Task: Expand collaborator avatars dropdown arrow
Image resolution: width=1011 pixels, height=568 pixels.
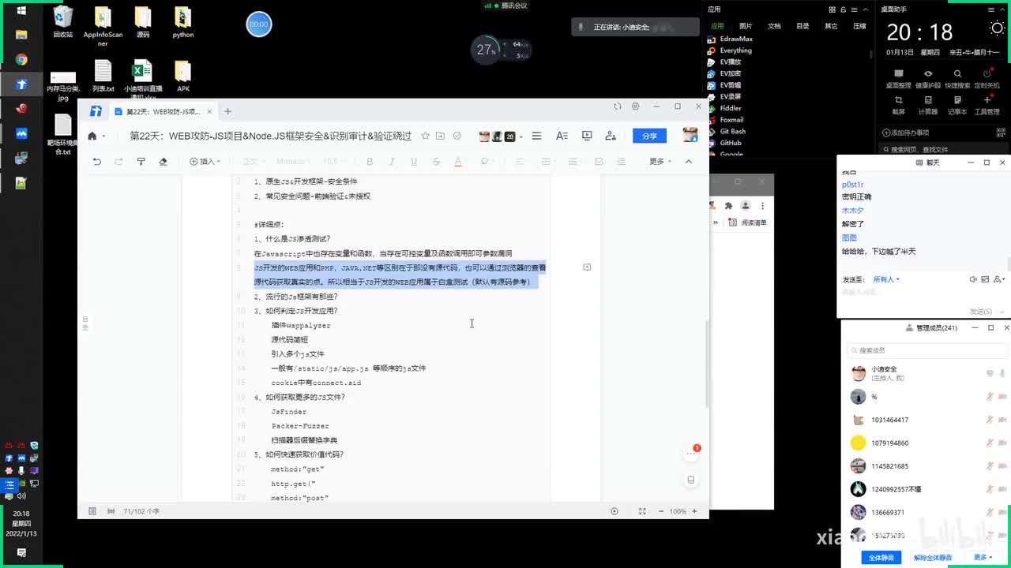Action: tap(521, 136)
